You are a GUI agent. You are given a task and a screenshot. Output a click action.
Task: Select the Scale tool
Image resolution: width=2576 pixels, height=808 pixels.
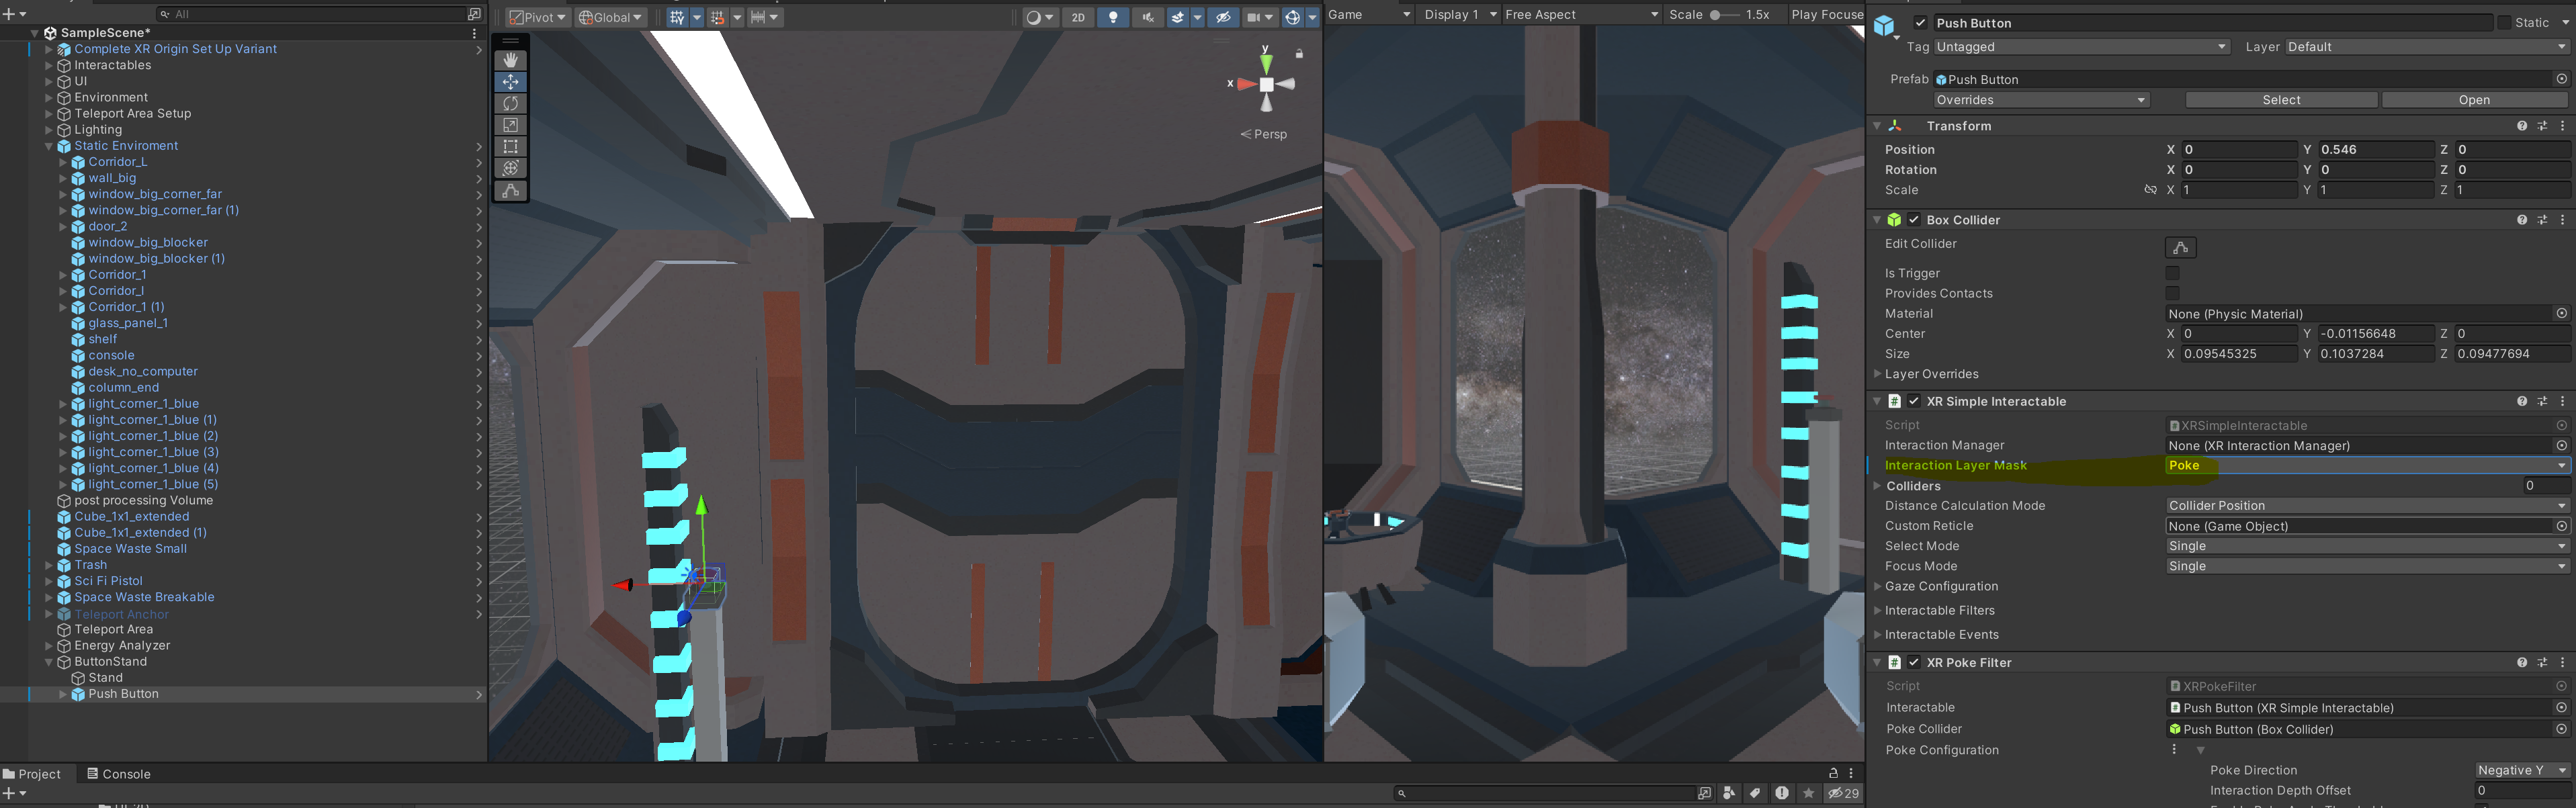pyautogui.click(x=510, y=125)
